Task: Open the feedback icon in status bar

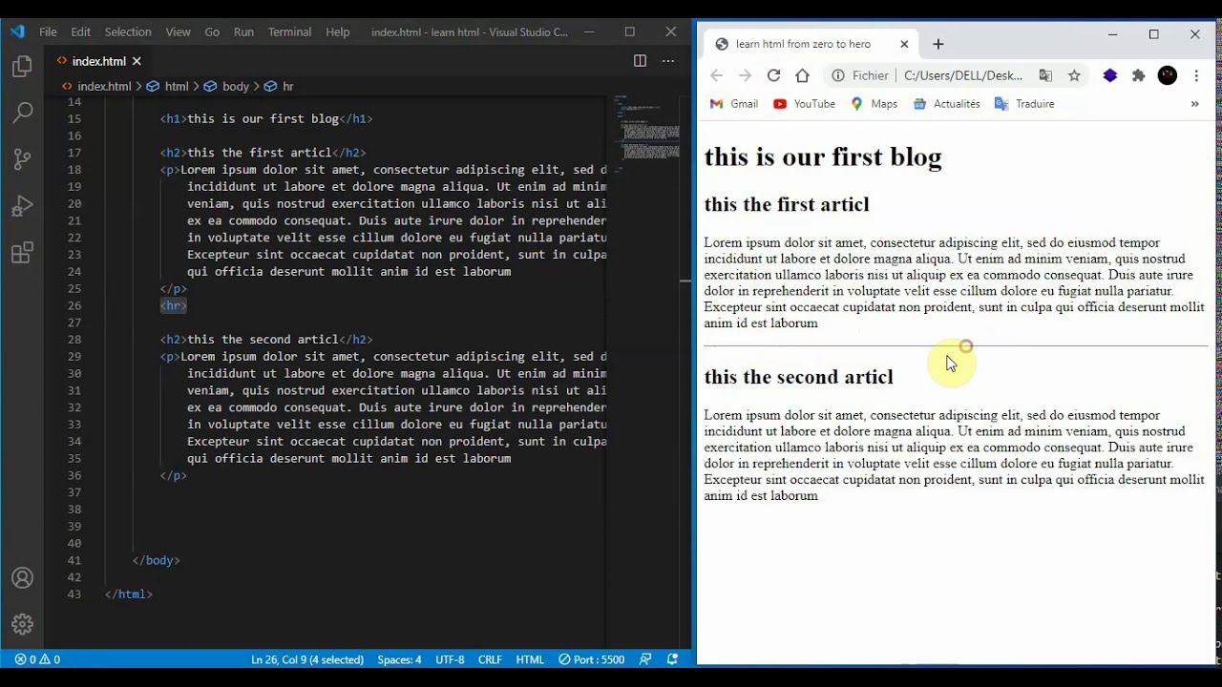Action: tap(646, 659)
